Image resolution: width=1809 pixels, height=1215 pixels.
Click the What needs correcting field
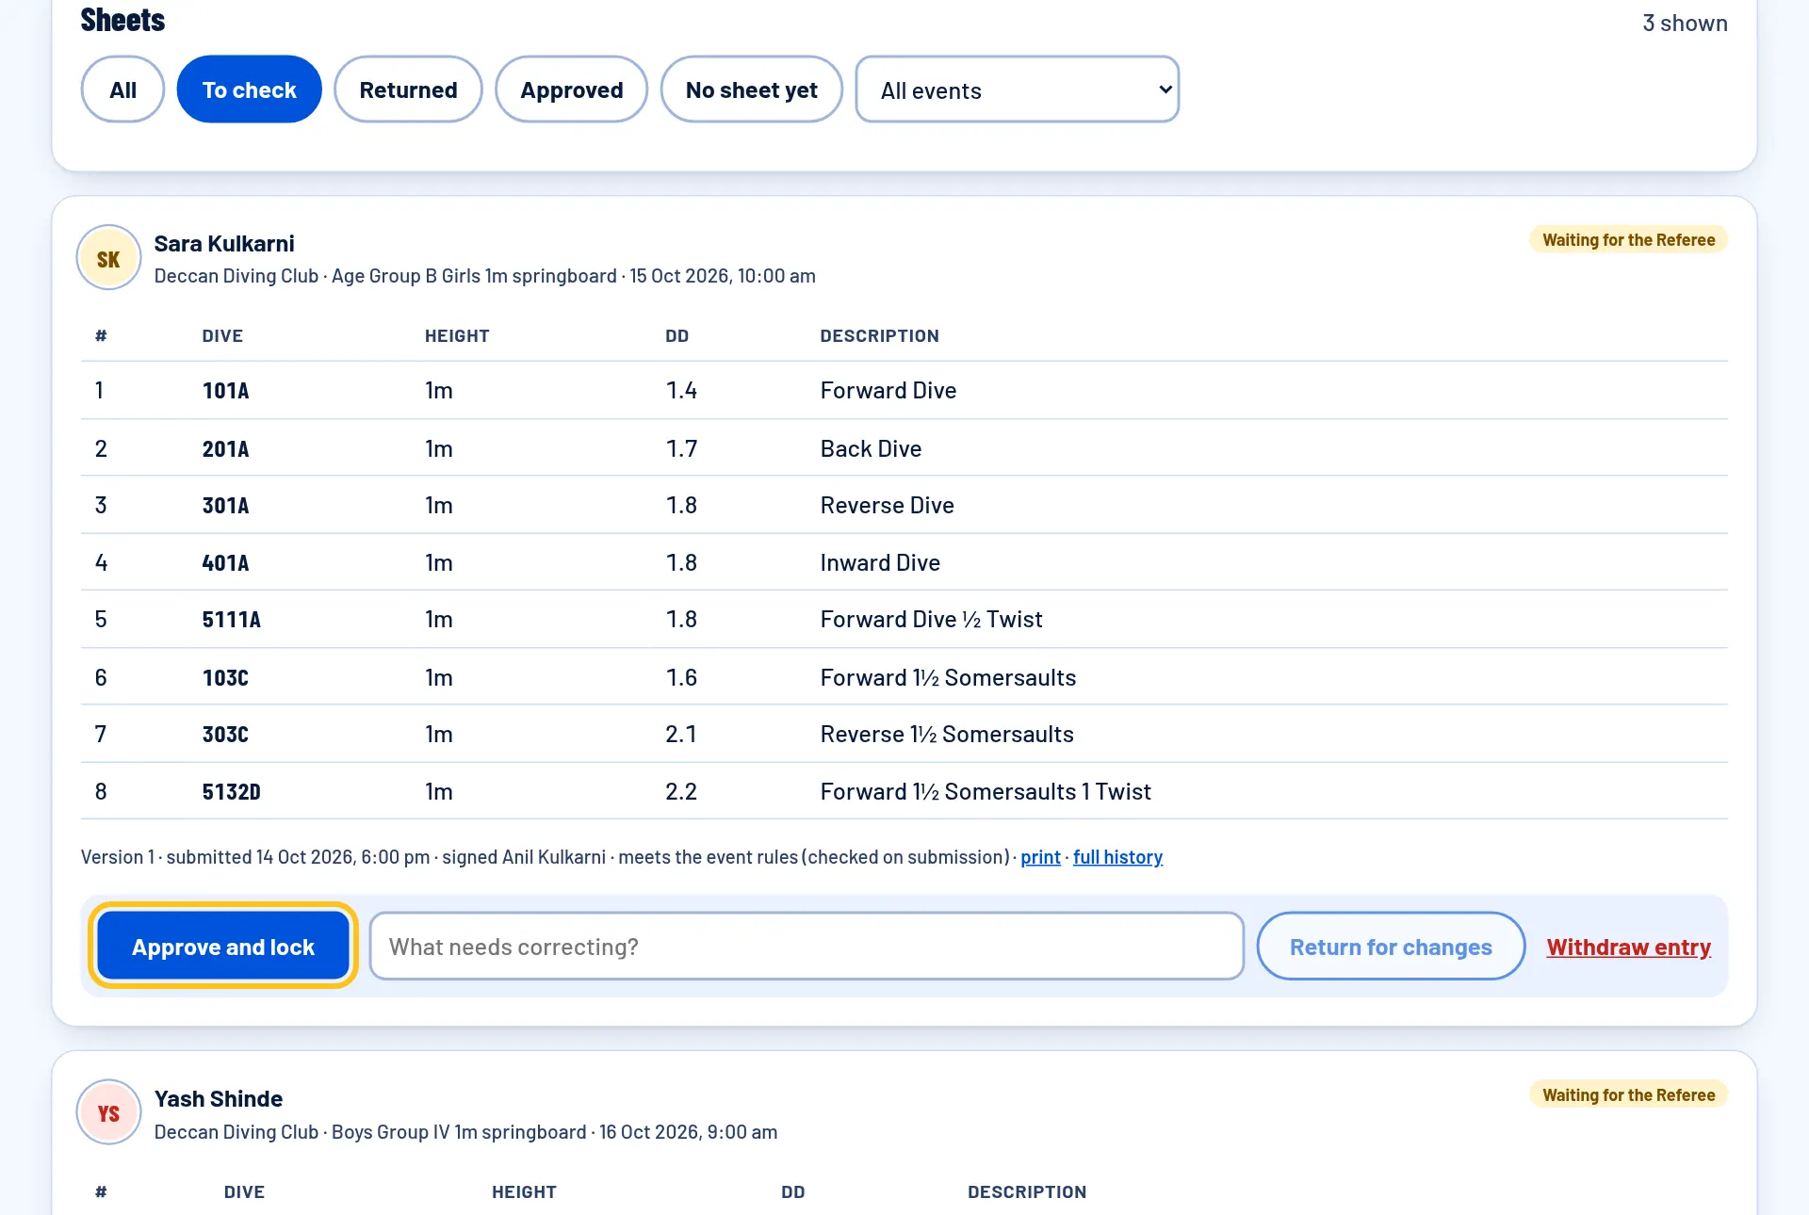[807, 946]
